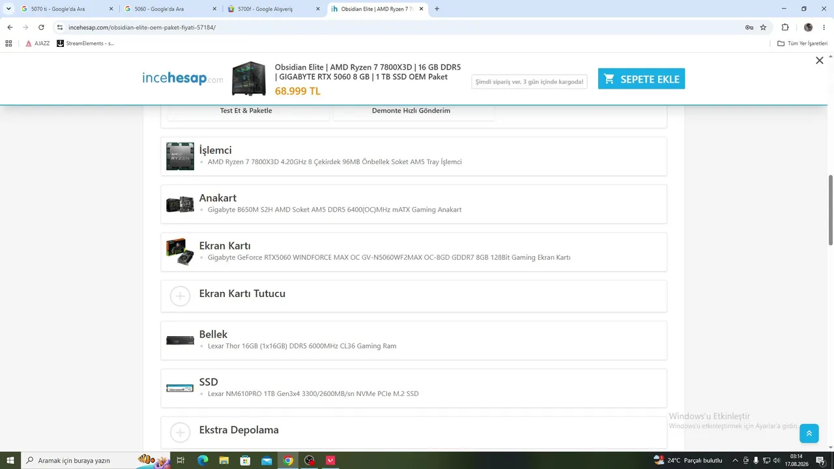Open the saved passwords key icon

(x=749, y=27)
